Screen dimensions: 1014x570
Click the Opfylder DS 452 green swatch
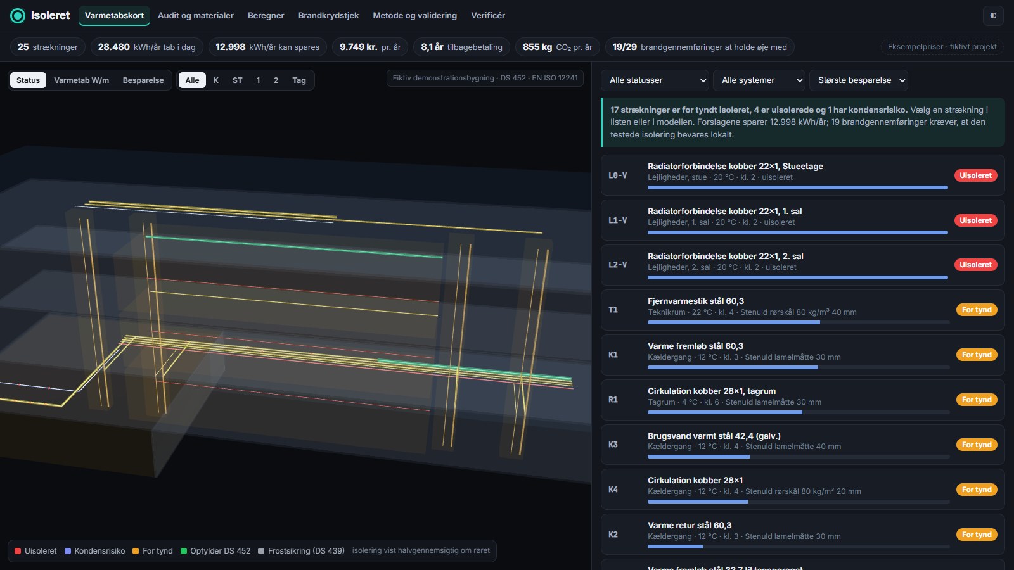click(x=184, y=551)
